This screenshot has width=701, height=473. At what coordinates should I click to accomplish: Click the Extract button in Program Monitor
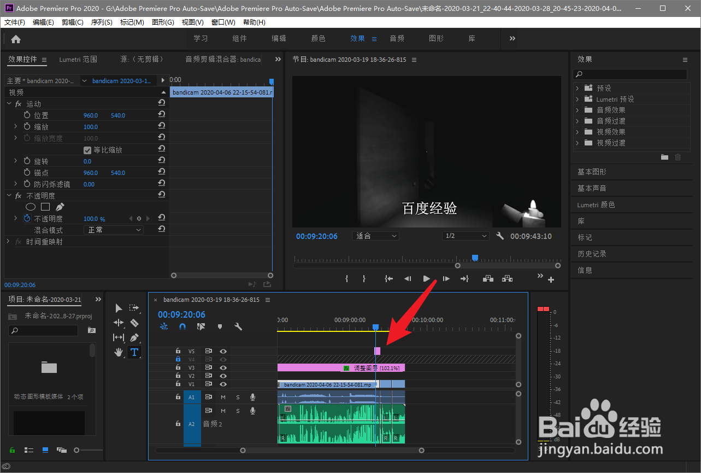coord(508,279)
